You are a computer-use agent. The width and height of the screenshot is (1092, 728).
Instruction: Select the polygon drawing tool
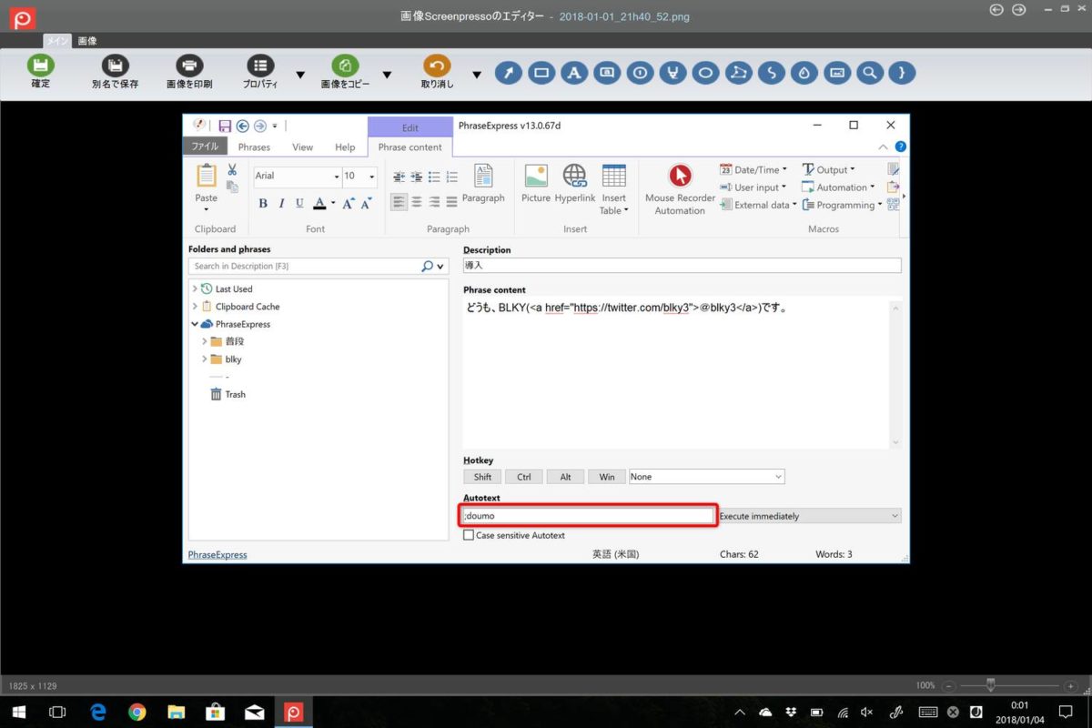coord(738,73)
